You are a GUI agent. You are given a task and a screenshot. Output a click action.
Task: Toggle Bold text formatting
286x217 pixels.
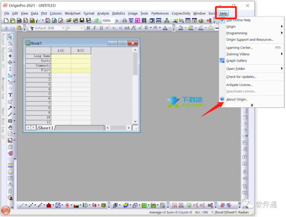point(88,28)
